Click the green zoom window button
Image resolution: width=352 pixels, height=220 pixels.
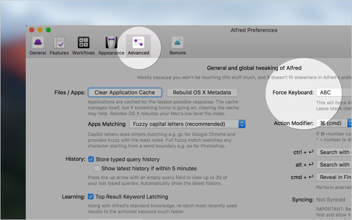(48, 30)
